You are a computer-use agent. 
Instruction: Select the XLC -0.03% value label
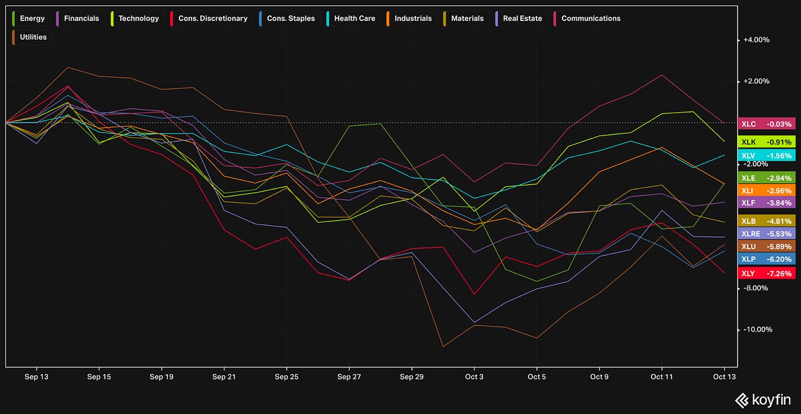766,124
